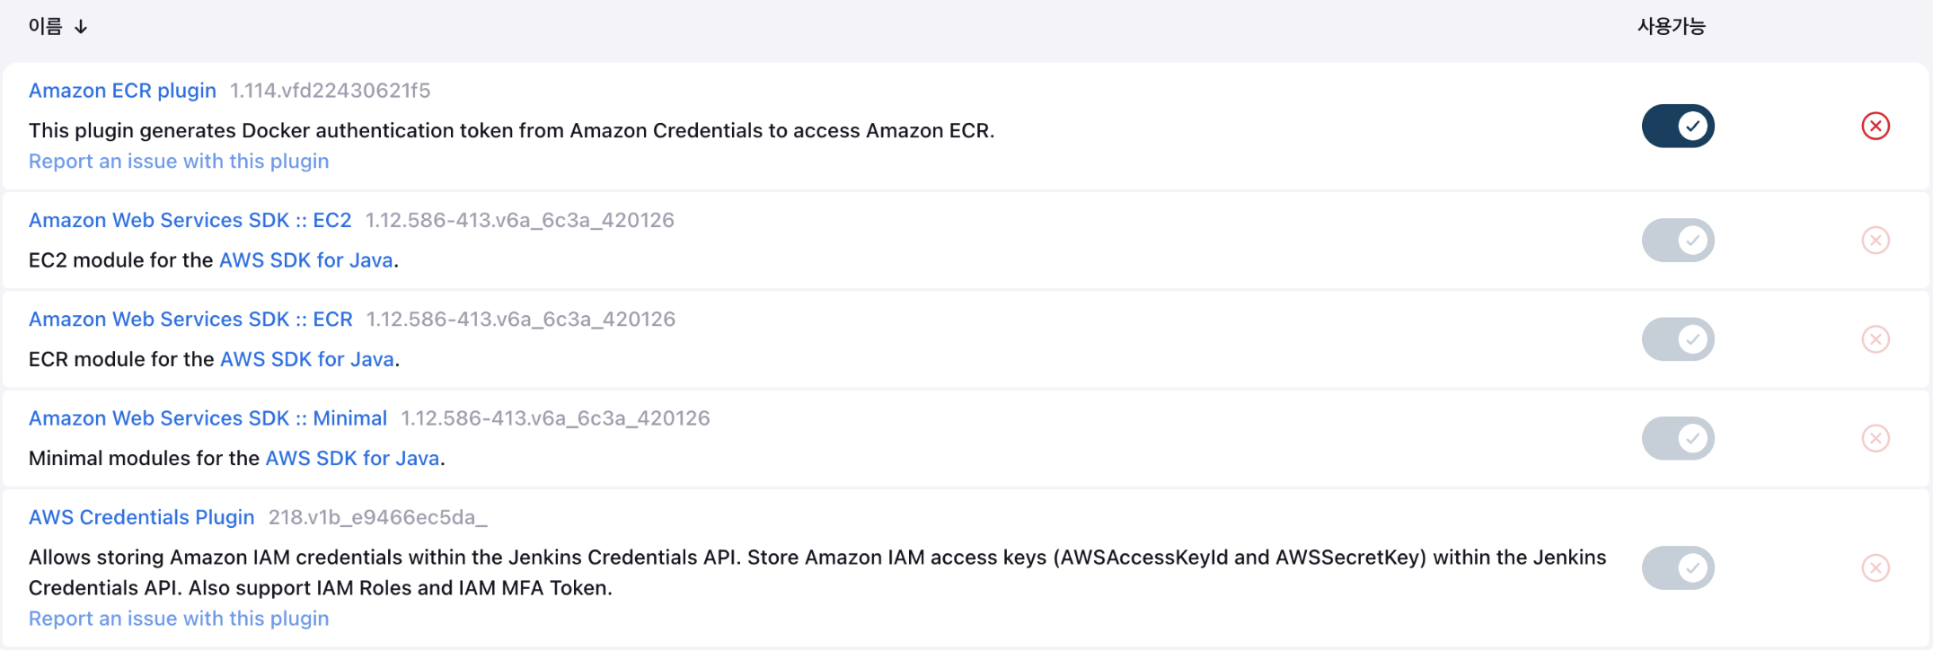The width and height of the screenshot is (1933, 650).
Task: Toggle the Amazon Web Services SDK EC2 switch
Action: click(x=1678, y=241)
